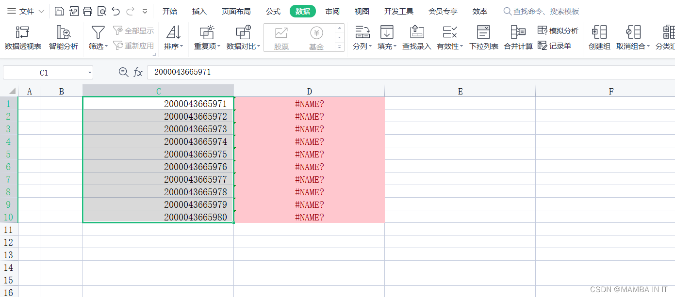
Task: Select the 基金 fund data type
Action: click(316, 38)
